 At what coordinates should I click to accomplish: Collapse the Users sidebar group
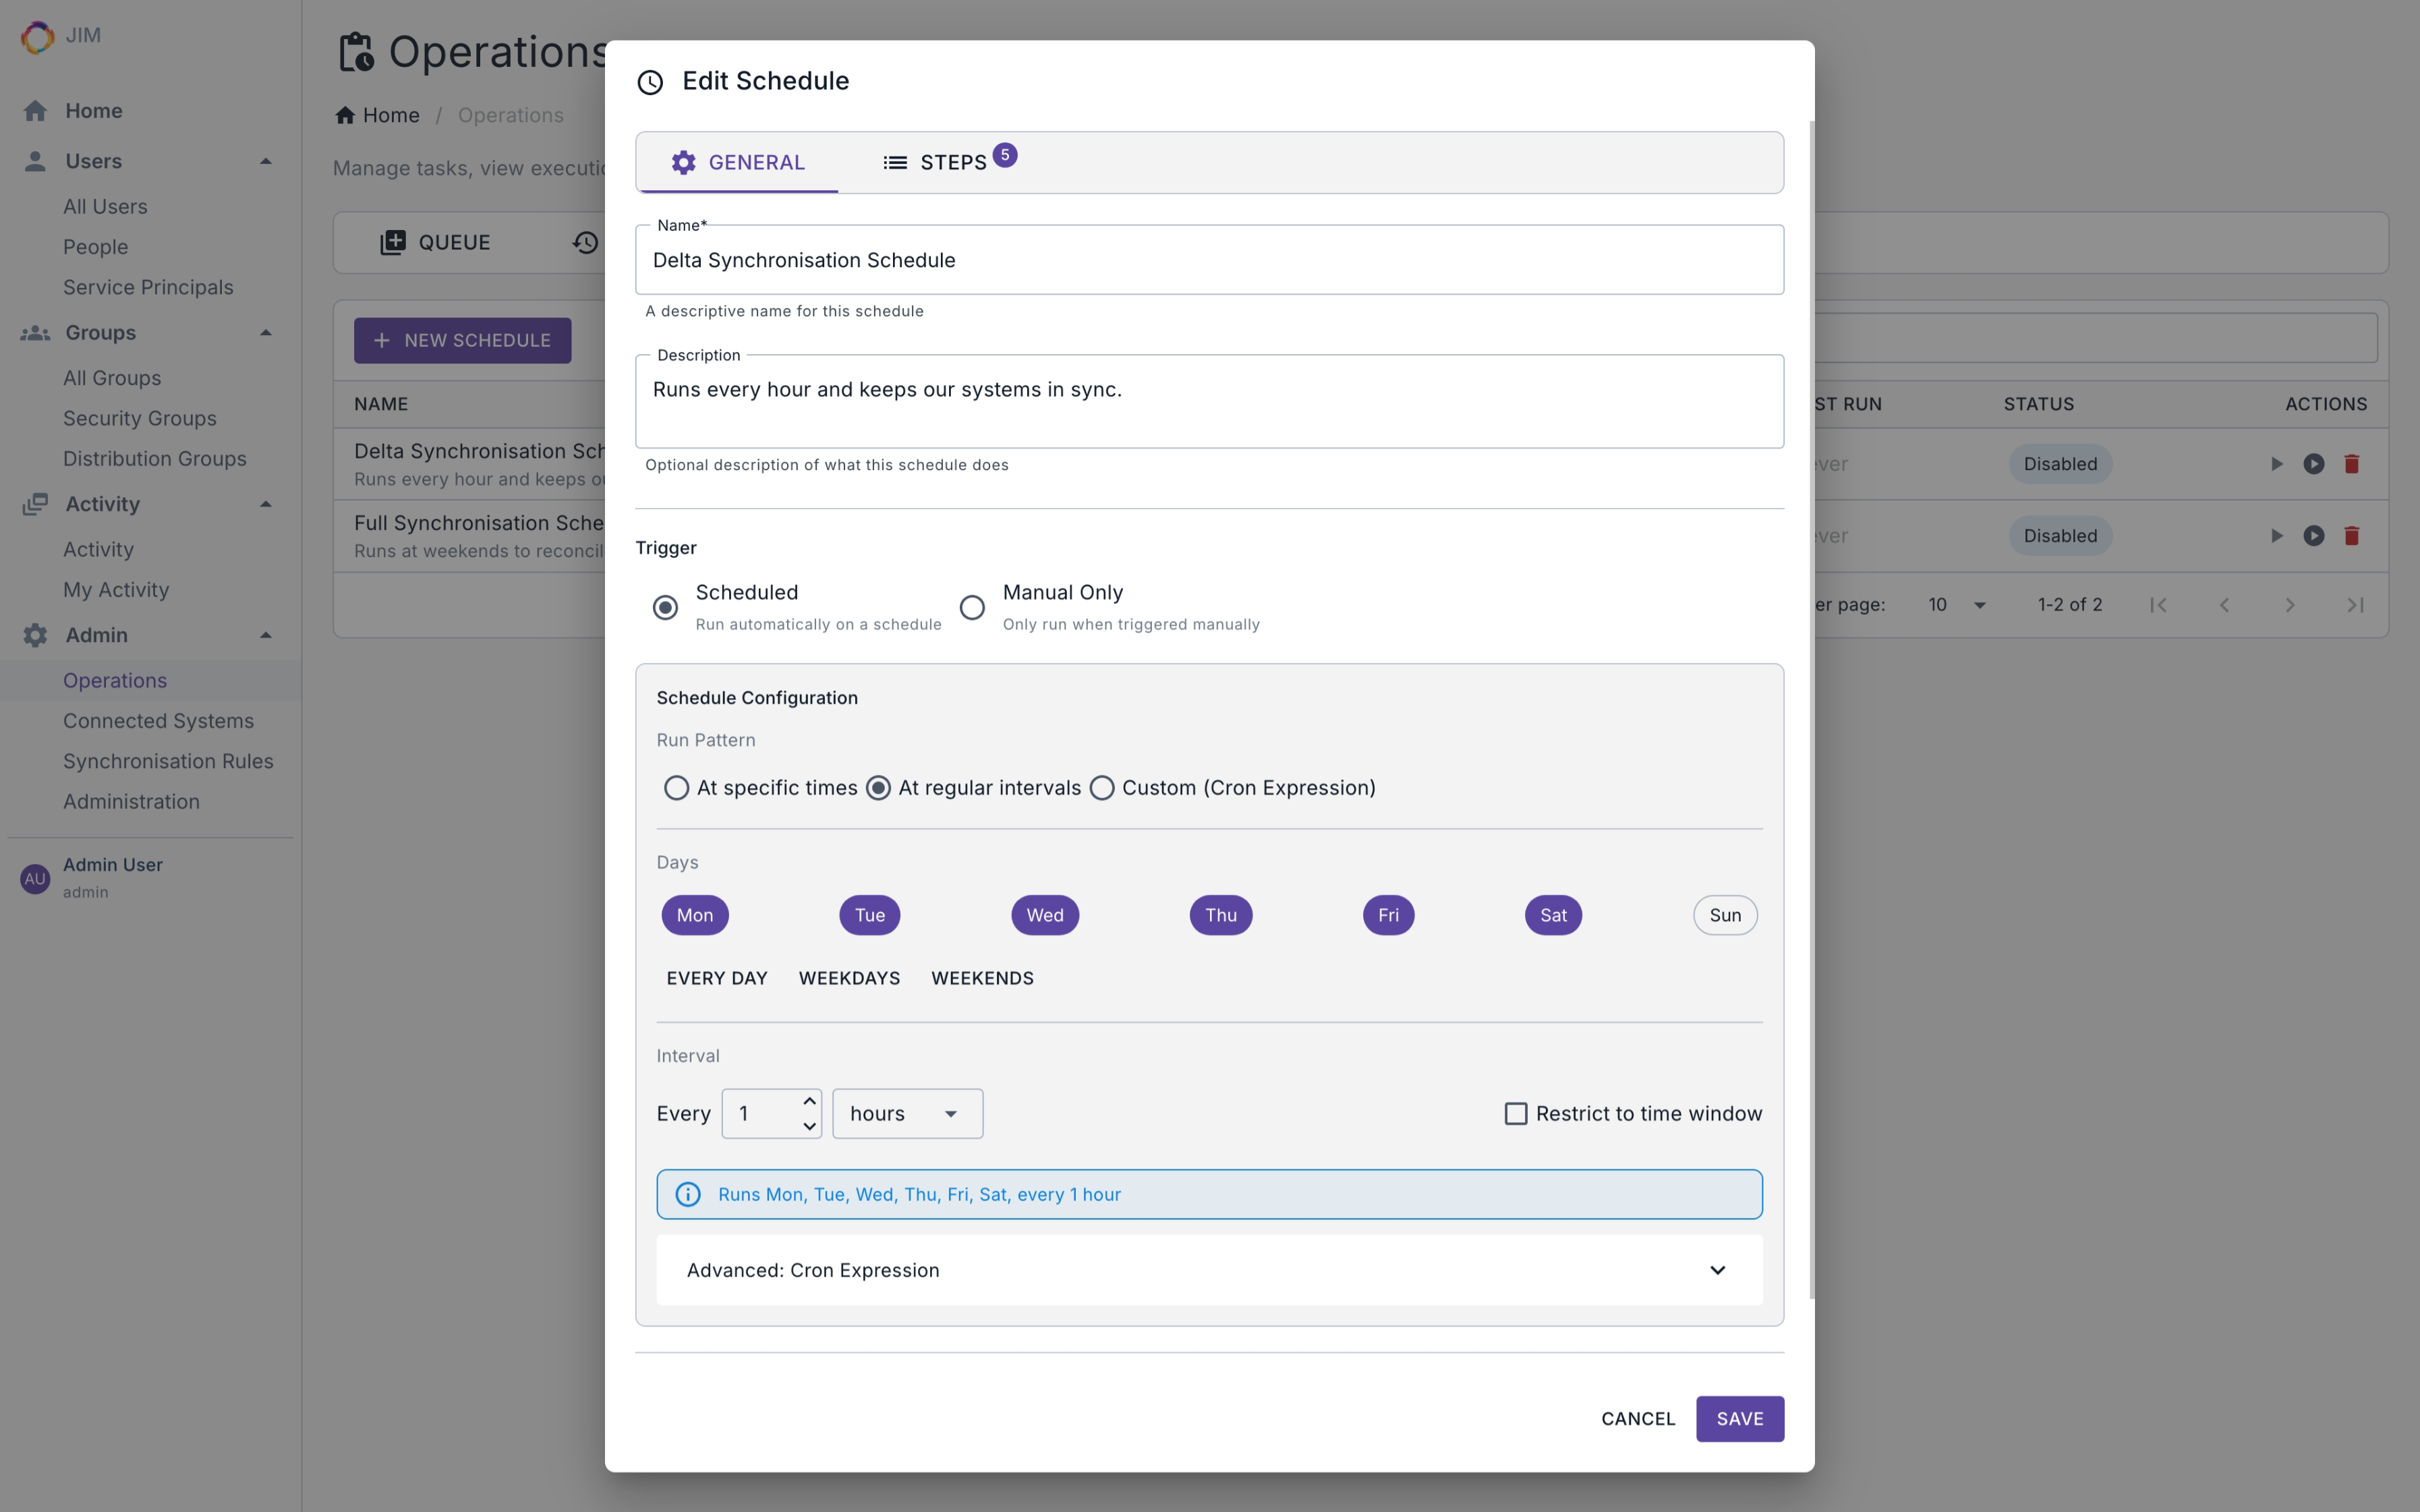click(266, 161)
